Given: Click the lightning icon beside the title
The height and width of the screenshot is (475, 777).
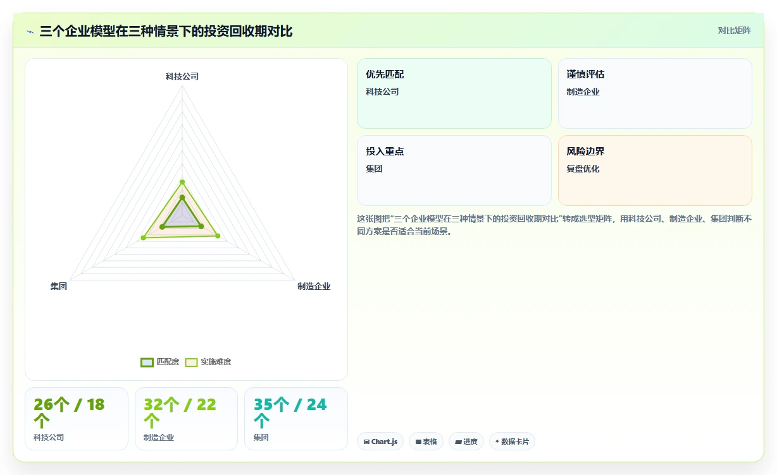Looking at the screenshot, I should pyautogui.click(x=30, y=32).
